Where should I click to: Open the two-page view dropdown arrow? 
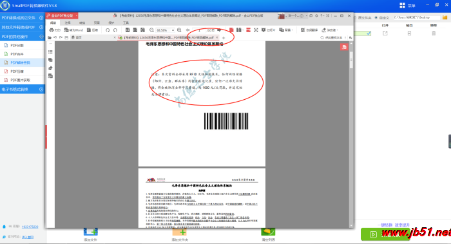(x=243, y=30)
